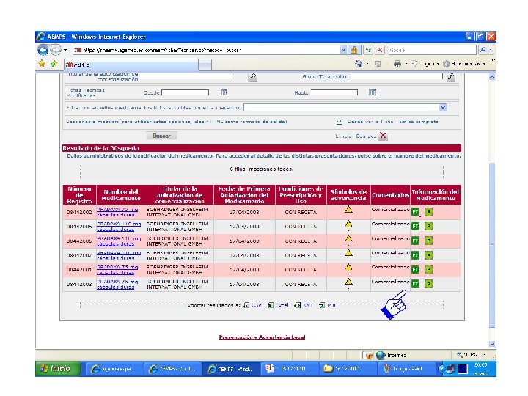Click the Google search magnifier button

tap(483, 50)
